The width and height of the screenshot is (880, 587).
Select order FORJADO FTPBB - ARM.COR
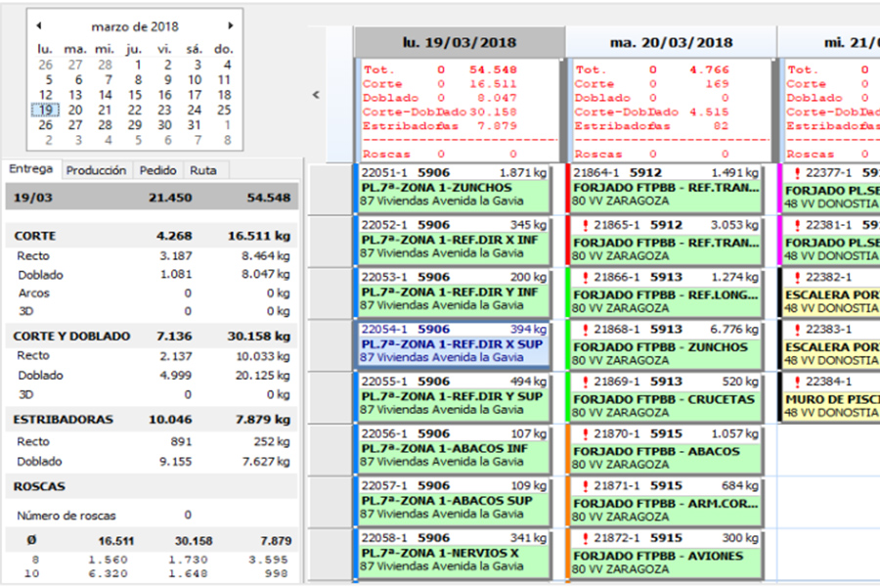click(x=666, y=501)
